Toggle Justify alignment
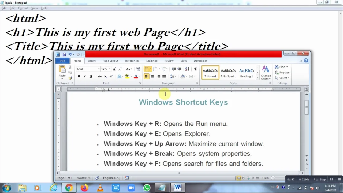Image resolution: width=343 pixels, height=193 pixels. coord(164,76)
